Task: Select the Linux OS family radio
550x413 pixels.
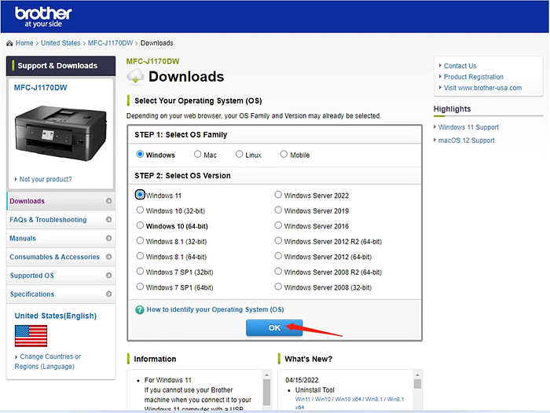Action: [x=239, y=154]
